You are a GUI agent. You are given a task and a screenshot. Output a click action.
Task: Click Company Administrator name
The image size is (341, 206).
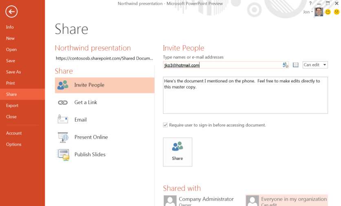206,199
